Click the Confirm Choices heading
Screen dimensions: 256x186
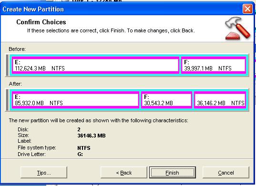[x=41, y=22]
